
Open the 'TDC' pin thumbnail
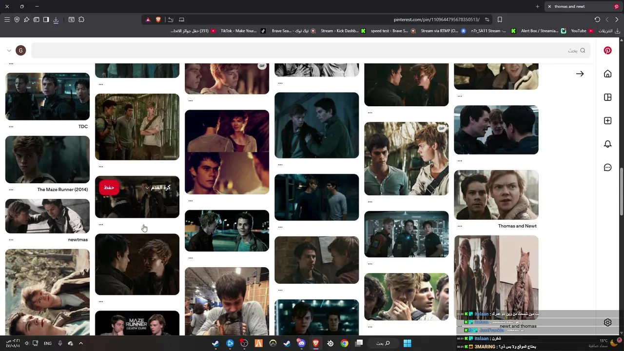[47, 97]
